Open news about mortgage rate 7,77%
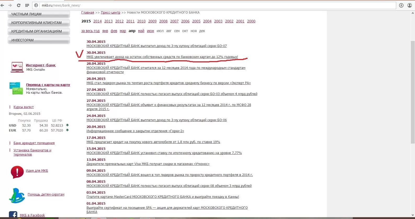 tap(164, 153)
